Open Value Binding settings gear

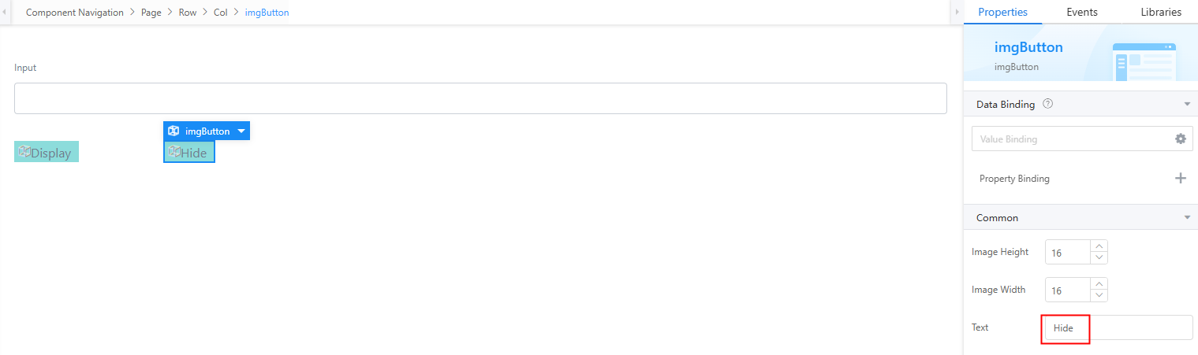(x=1180, y=139)
